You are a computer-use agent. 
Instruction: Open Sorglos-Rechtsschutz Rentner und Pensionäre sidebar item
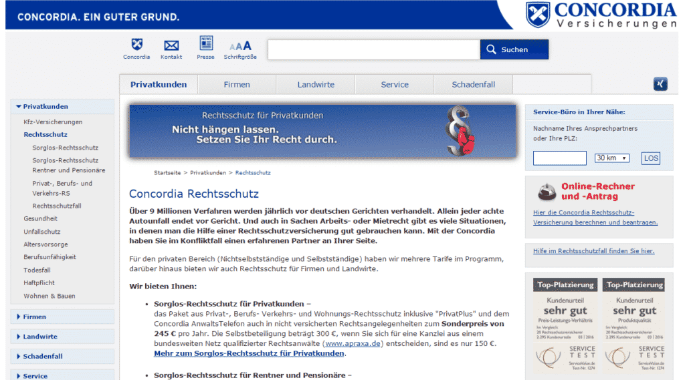pos(69,166)
